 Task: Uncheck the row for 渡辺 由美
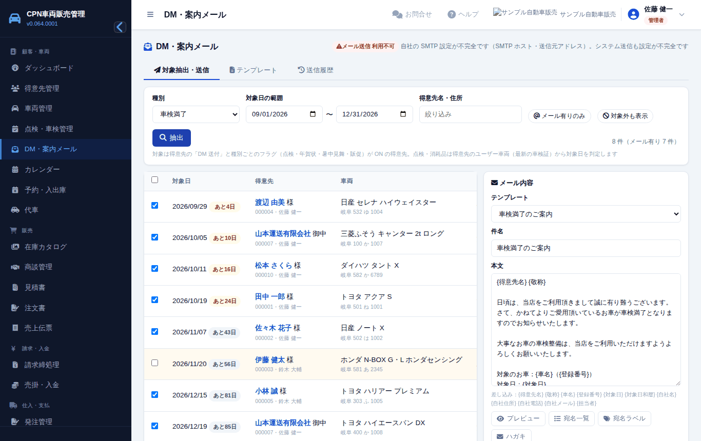155,206
